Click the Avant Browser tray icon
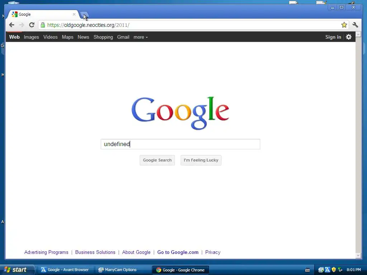The width and height of the screenshot is (367, 275). click(x=328, y=270)
